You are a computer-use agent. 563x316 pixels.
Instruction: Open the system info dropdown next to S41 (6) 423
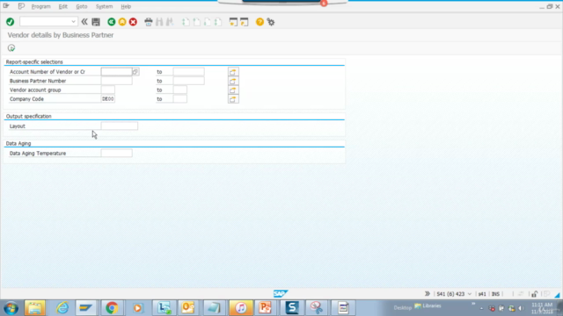pos(469,294)
